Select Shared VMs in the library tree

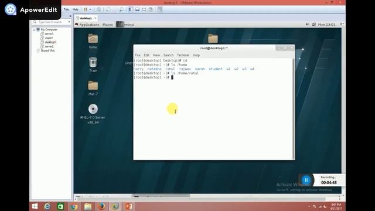point(47,51)
